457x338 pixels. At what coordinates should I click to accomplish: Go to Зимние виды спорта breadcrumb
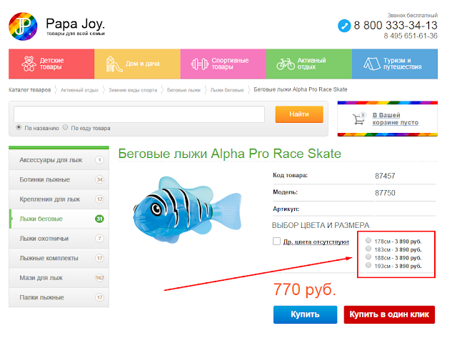coord(133,90)
